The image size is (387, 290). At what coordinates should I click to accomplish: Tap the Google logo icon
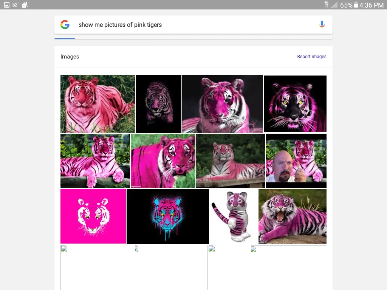65,25
